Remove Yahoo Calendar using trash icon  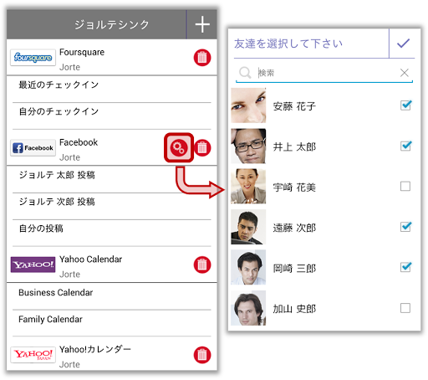coord(202,264)
